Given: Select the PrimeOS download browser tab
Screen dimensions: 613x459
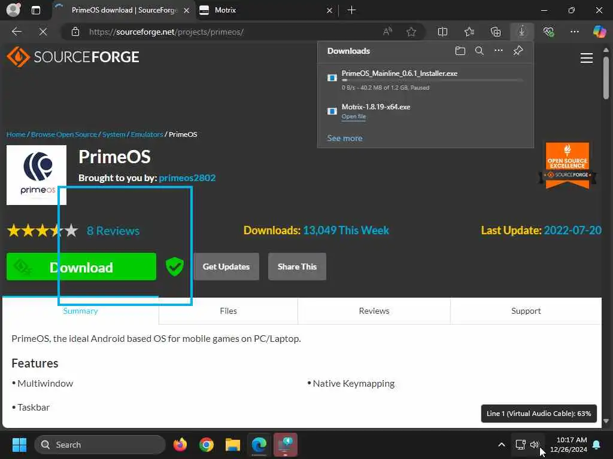Looking at the screenshot, I should (x=123, y=10).
